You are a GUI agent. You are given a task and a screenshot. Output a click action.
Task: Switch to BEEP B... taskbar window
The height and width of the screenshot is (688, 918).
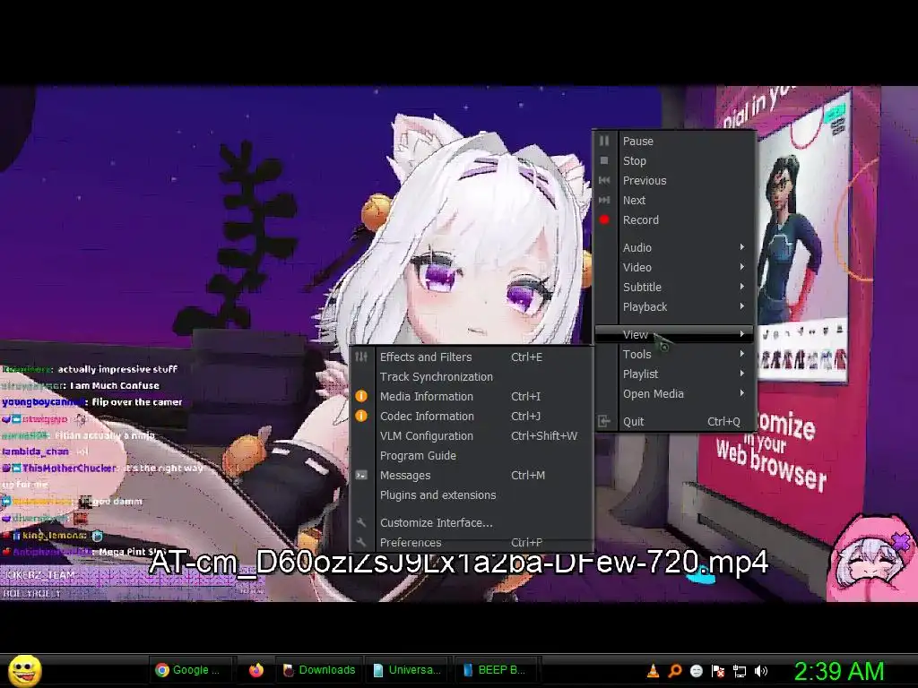point(495,670)
